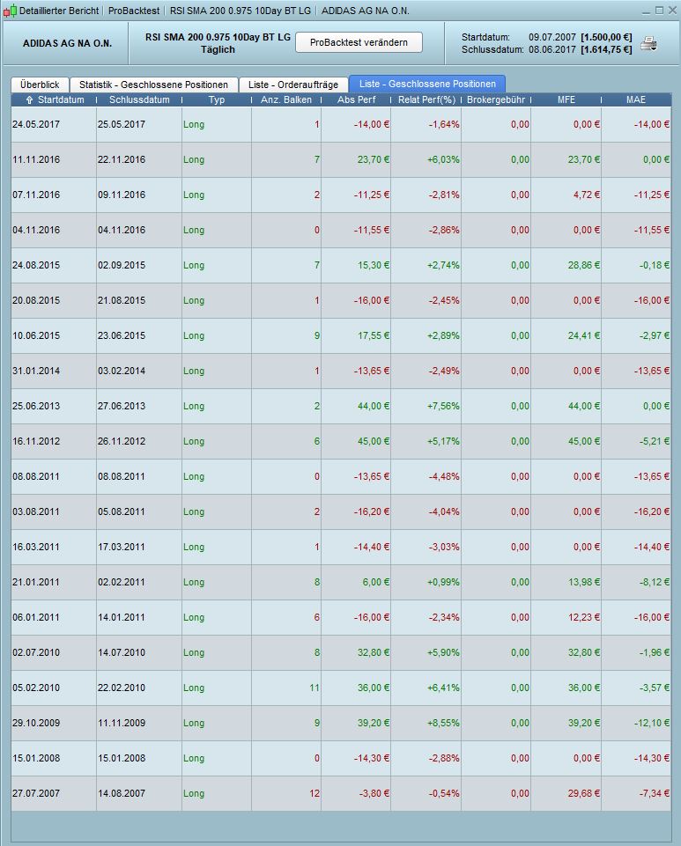Sort by the Relat Perf(%) column header
The width and height of the screenshot is (681, 846).
click(426, 99)
